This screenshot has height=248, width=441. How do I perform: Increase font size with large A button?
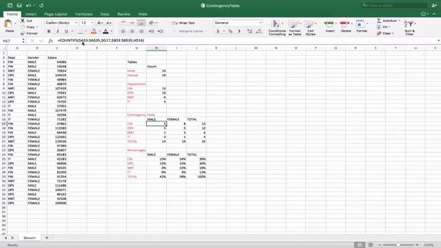pos(99,23)
